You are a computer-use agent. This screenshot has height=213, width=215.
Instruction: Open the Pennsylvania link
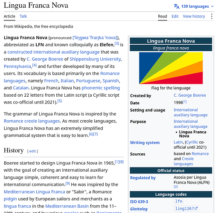tap(17, 66)
